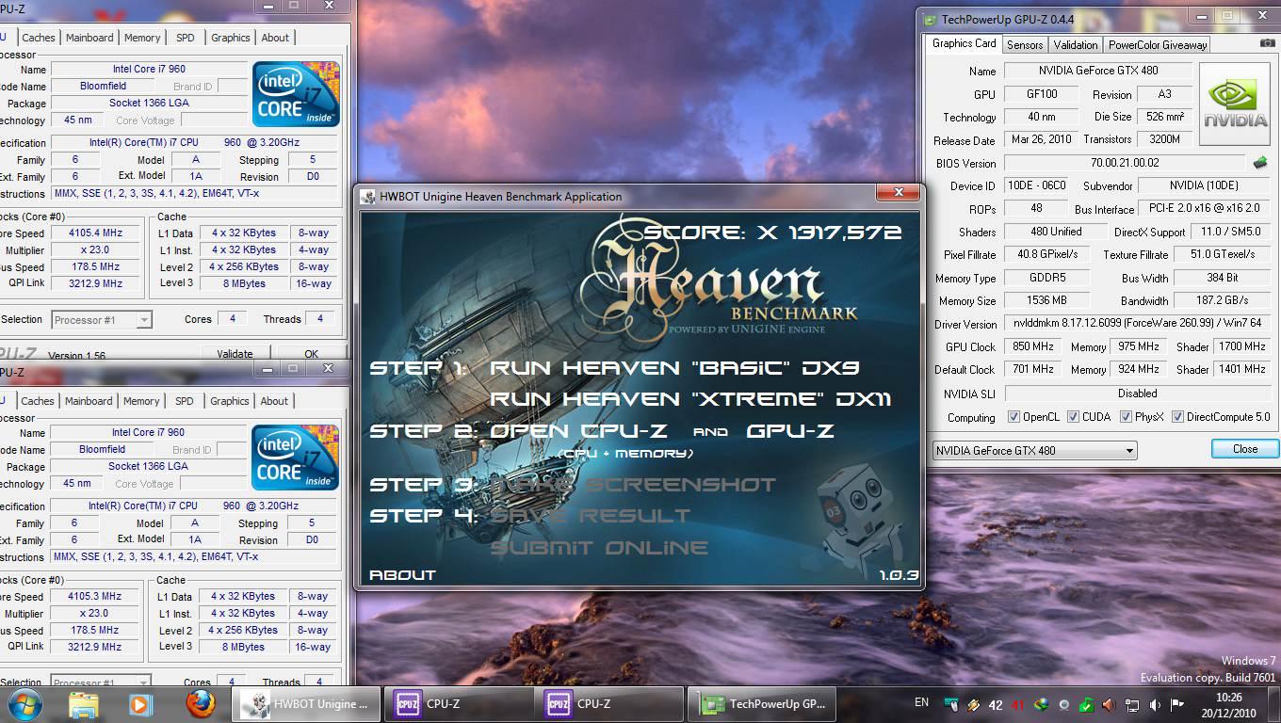Click GPU Name field NVIDIA GeForce GTX 480

click(1098, 71)
